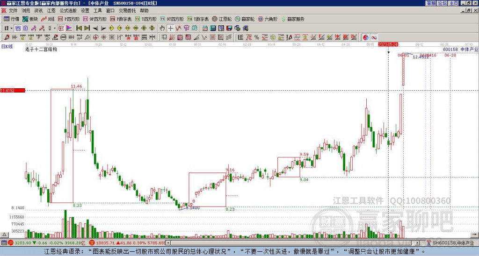Open the calculator icon
The width and height of the screenshot is (479, 256).
[213, 28]
